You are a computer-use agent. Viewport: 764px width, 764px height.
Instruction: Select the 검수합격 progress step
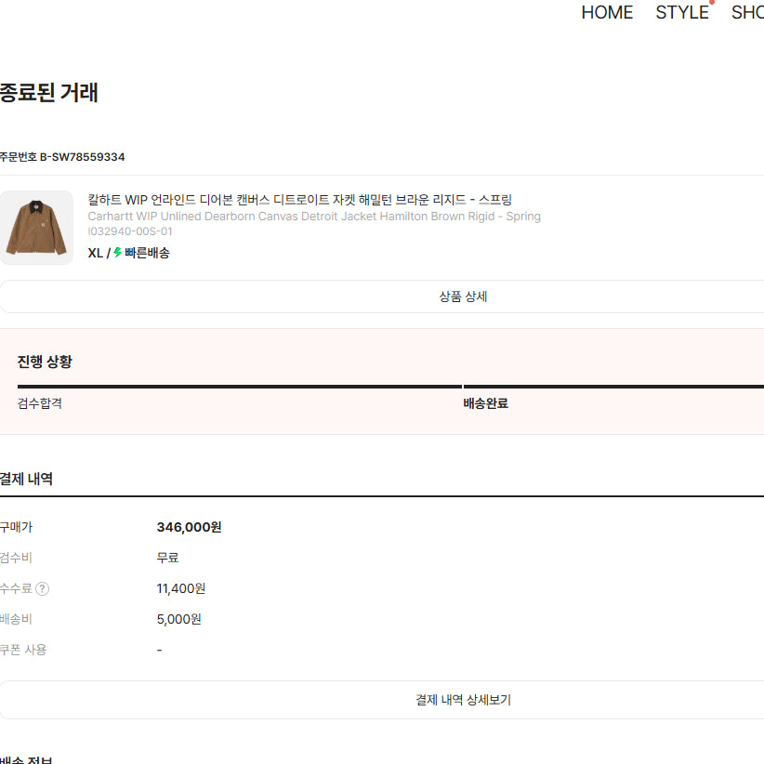[39, 403]
